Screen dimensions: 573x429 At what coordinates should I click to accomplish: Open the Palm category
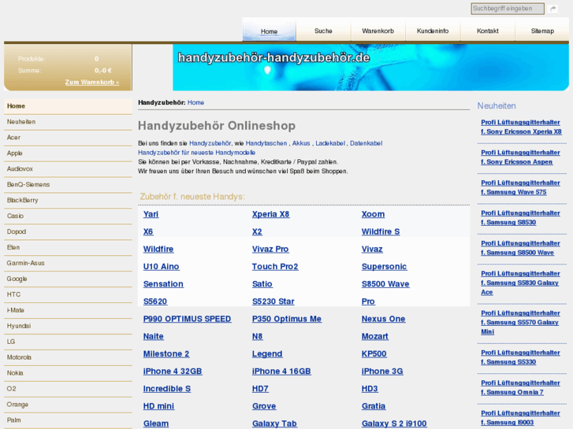point(68,420)
